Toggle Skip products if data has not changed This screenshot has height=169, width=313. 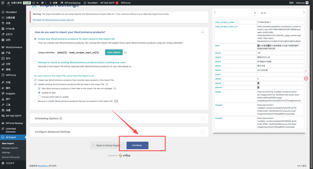[x=39, y=88]
